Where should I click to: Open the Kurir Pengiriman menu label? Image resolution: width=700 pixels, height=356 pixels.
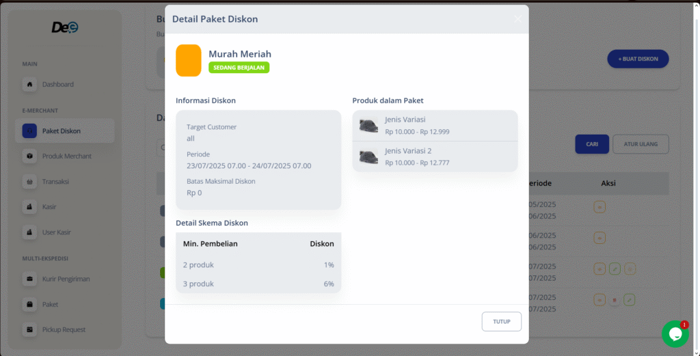tap(66, 279)
